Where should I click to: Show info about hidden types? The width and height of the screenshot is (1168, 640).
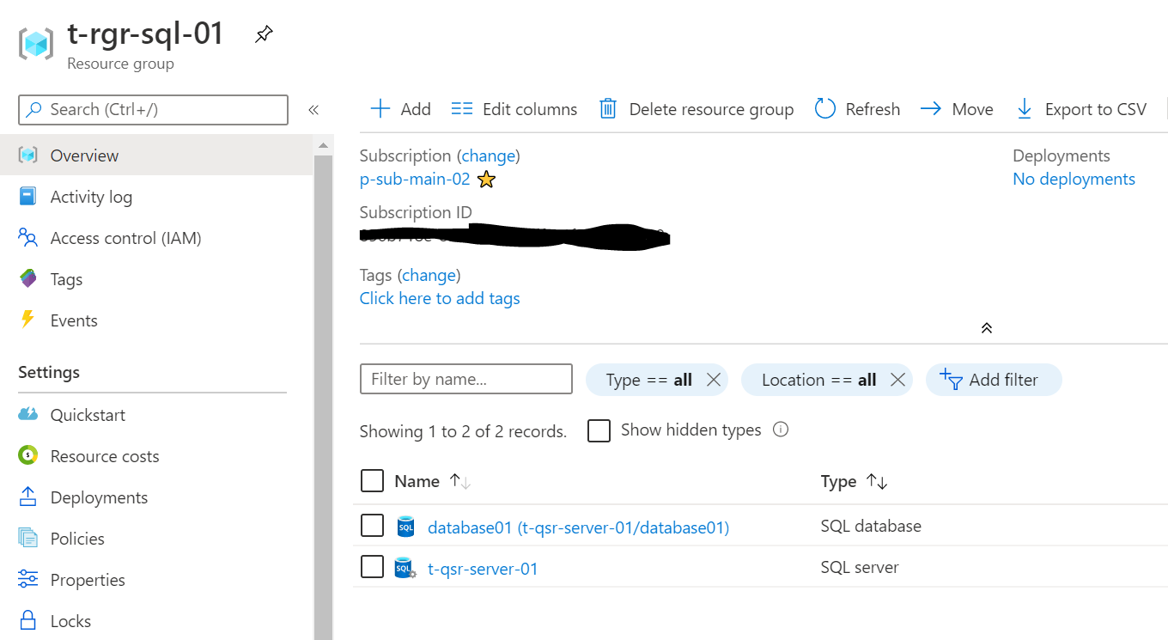click(x=781, y=430)
